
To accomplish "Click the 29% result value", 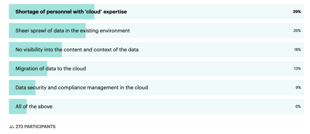I will [297, 12].
